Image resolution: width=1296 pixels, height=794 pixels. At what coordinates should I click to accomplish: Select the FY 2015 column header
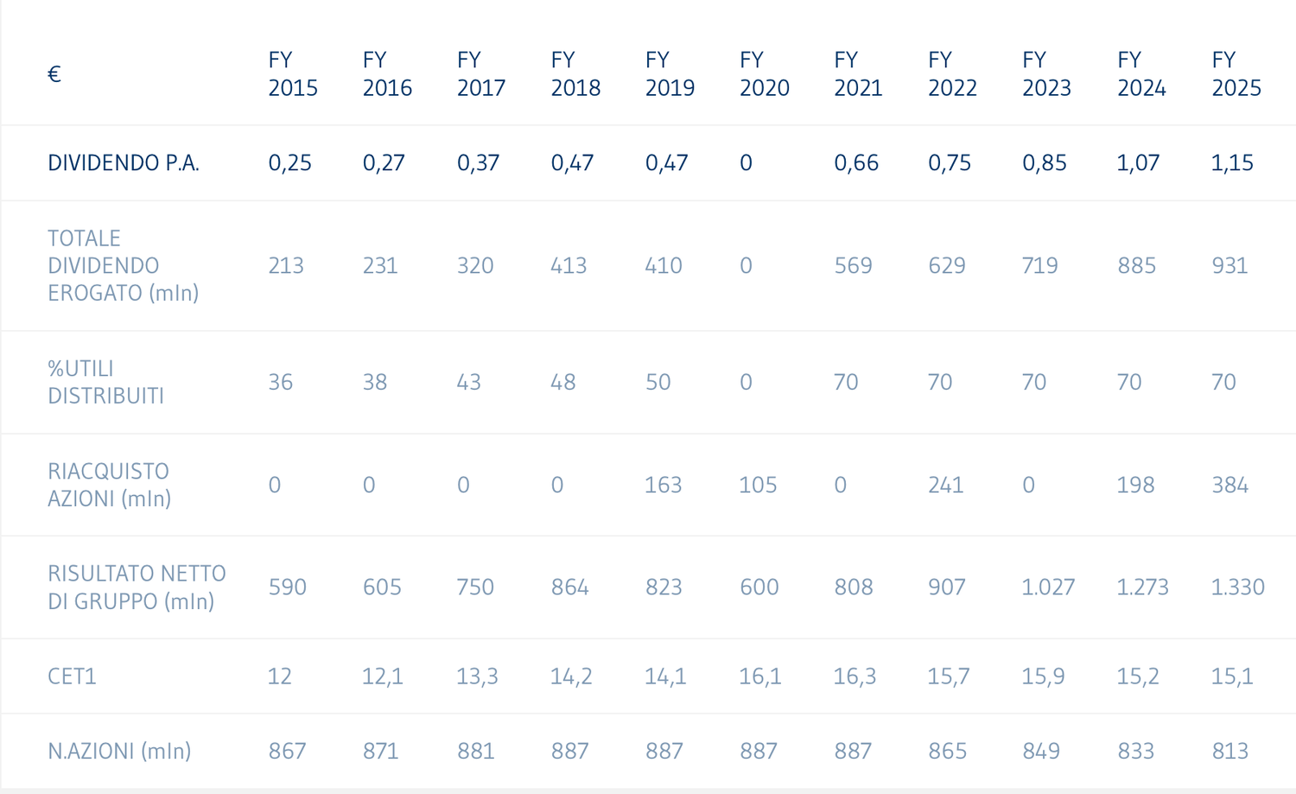coord(293,73)
